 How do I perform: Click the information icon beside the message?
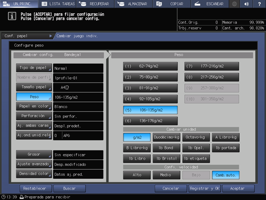(12, 16)
